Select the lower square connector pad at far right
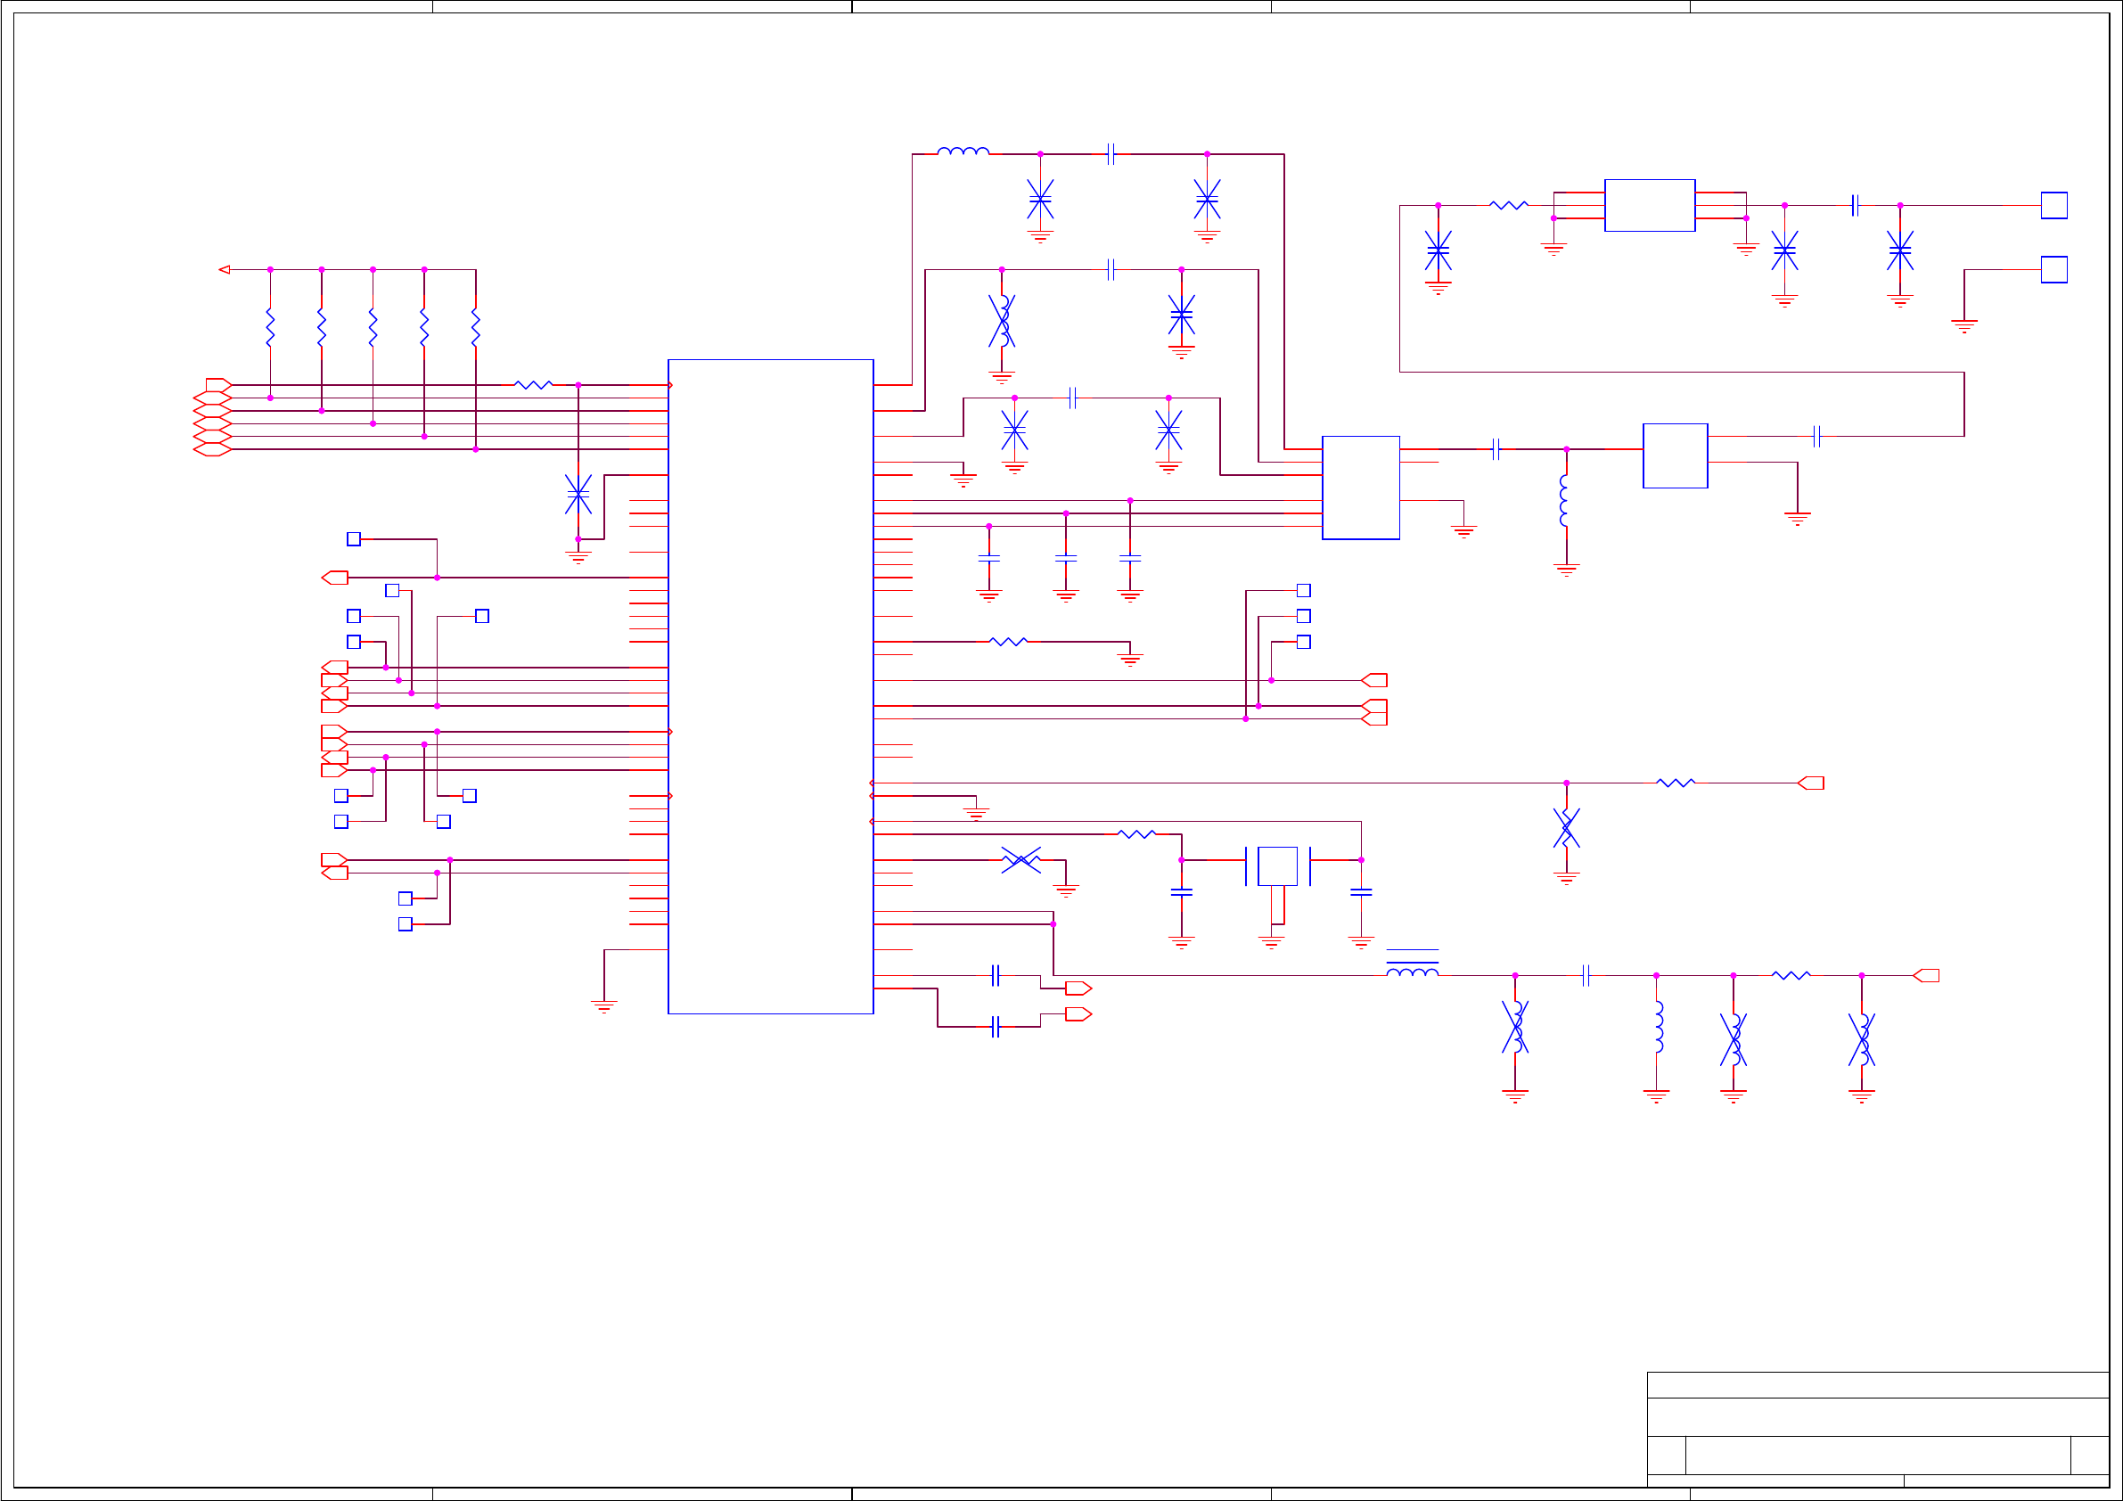Viewport: 2123px width, 1501px height. 2053,270
